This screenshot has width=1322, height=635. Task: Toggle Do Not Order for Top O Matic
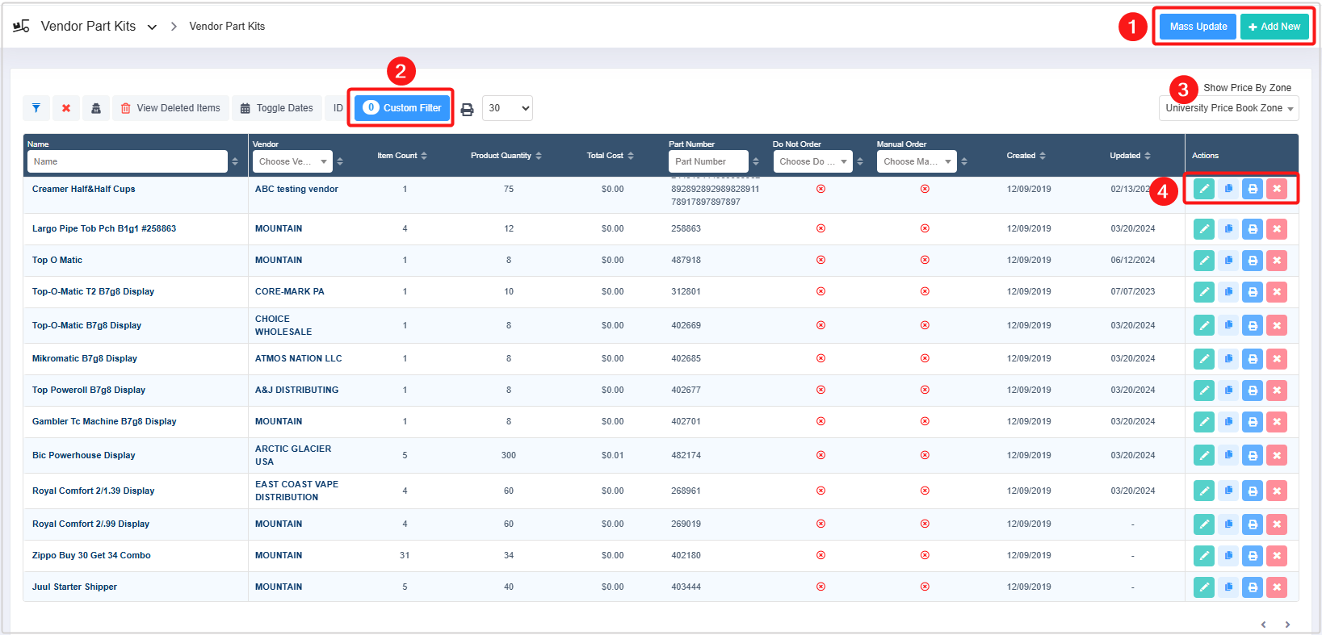(x=820, y=260)
